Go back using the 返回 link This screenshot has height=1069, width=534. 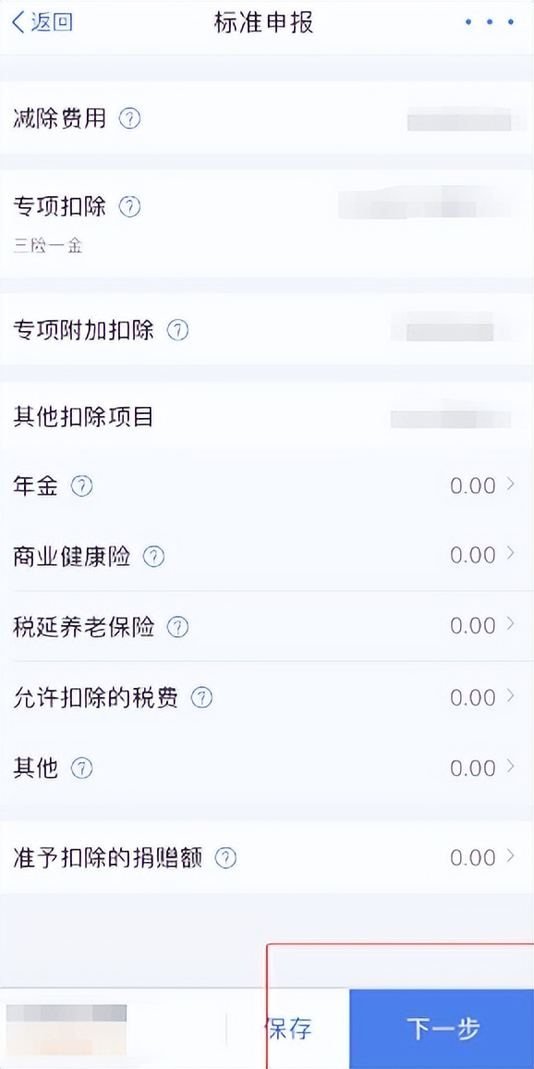pyautogui.click(x=41, y=23)
